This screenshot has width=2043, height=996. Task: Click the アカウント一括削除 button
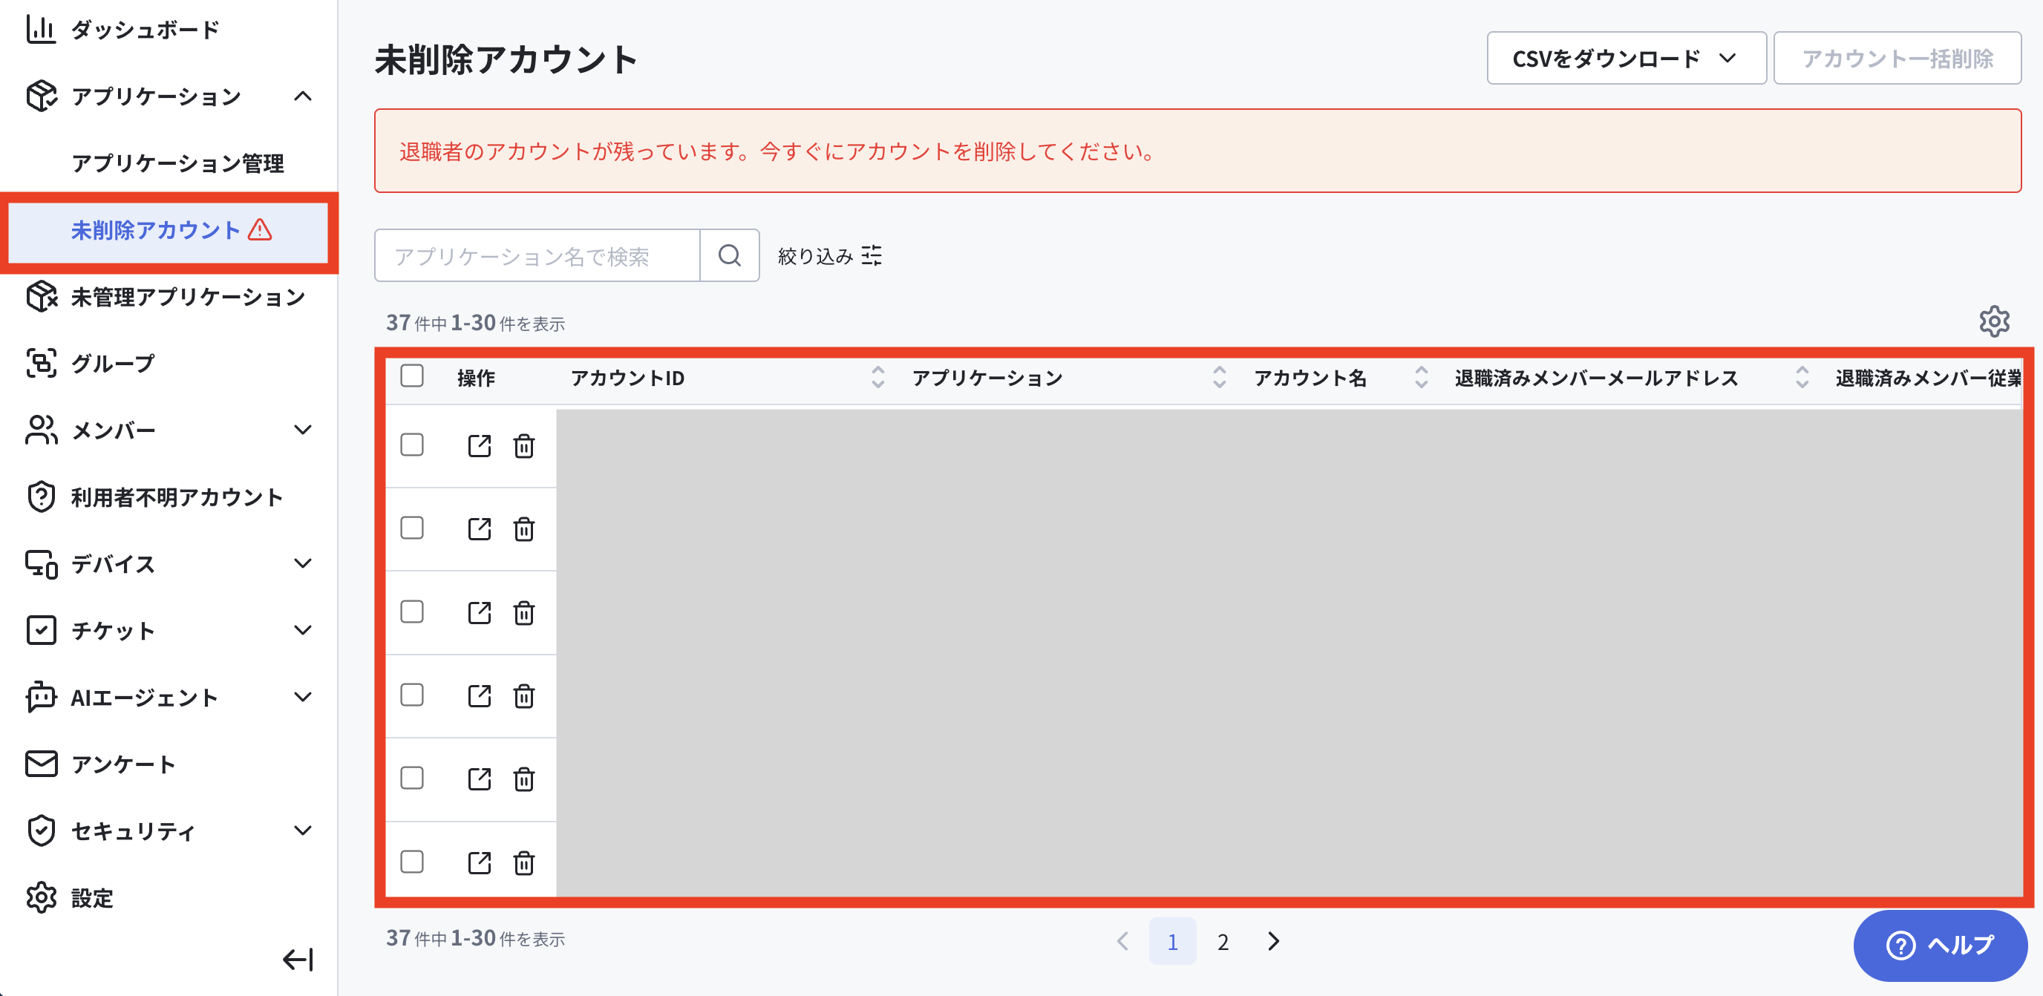click(x=1897, y=58)
